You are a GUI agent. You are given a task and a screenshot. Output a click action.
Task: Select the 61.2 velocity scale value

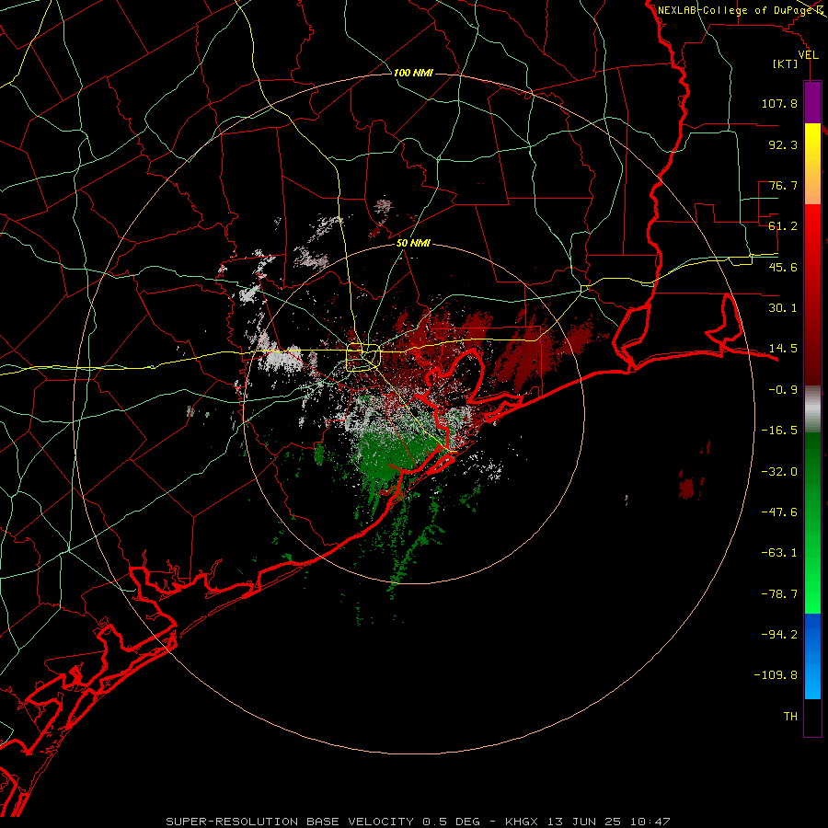pos(783,226)
